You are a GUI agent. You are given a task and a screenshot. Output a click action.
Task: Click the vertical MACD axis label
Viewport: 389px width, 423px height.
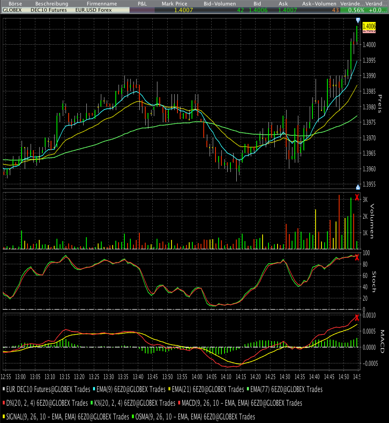tap(382, 341)
